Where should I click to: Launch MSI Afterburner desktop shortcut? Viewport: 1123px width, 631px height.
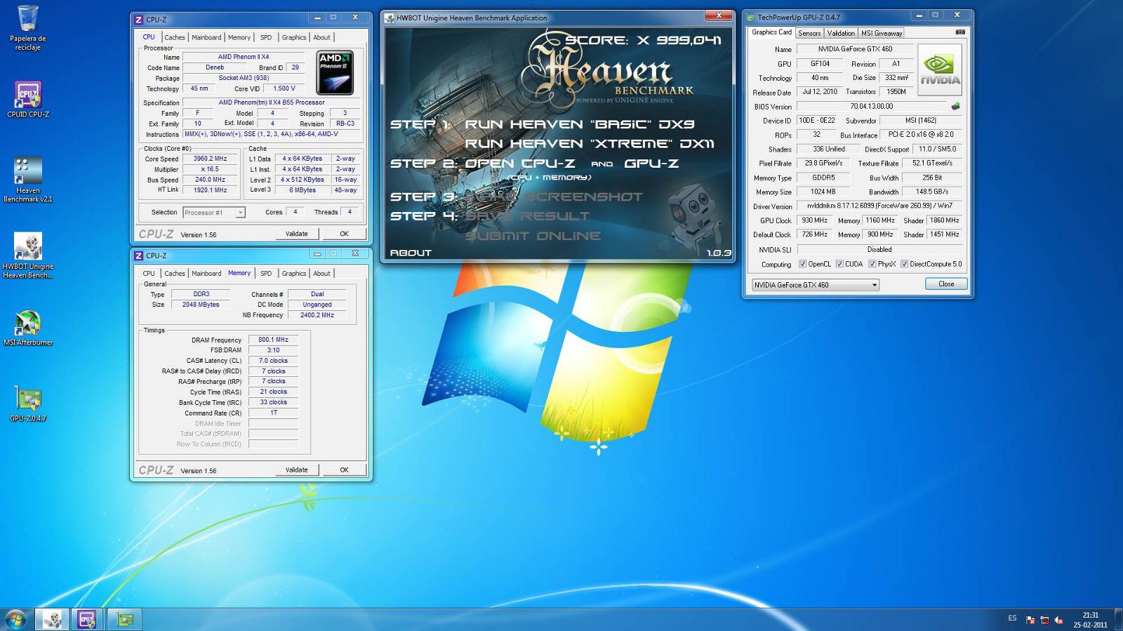(x=28, y=328)
